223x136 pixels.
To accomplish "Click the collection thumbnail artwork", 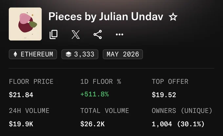I will (25, 24).
